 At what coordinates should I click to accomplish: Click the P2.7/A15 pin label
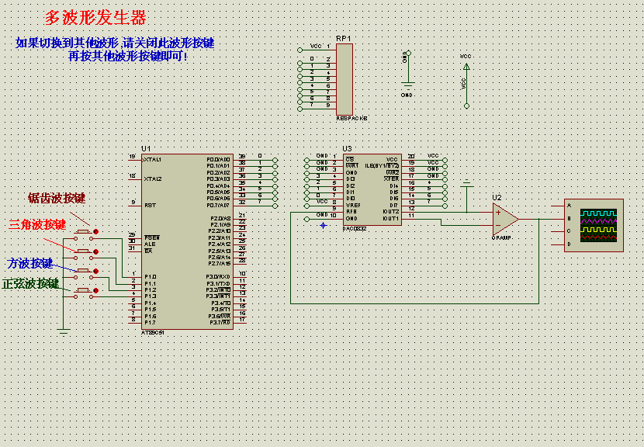point(220,264)
